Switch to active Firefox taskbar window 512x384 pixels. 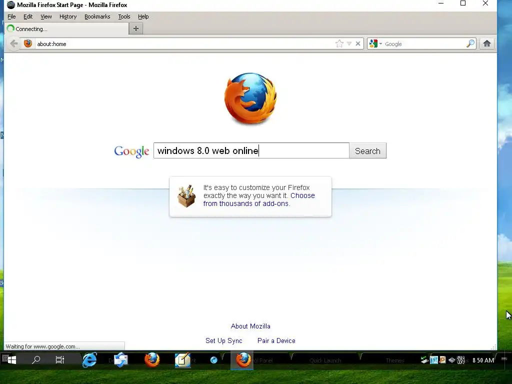(242, 360)
